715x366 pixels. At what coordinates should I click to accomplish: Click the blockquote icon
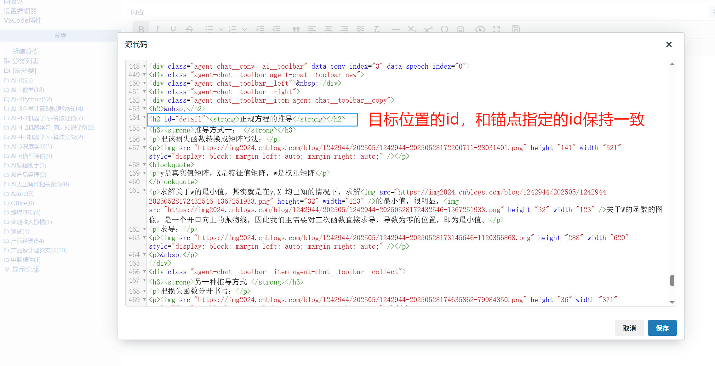(296, 29)
